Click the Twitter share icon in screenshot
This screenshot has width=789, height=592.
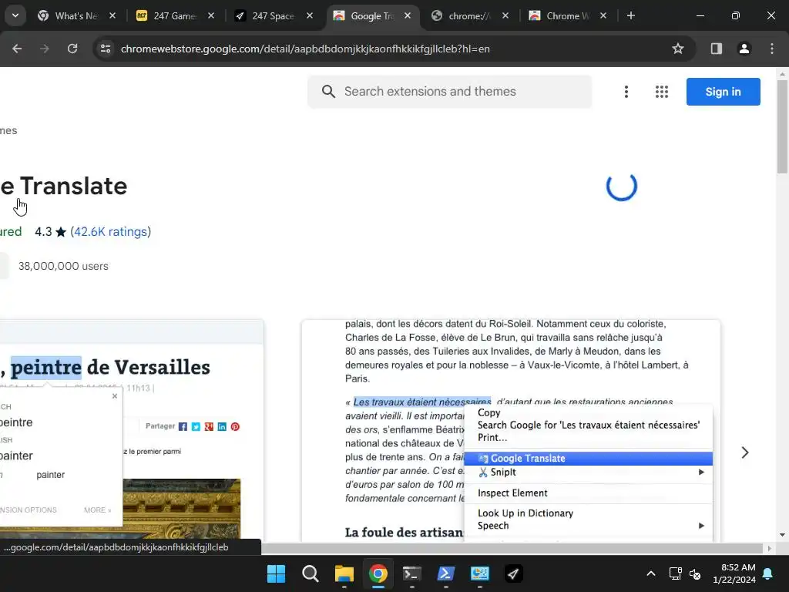coord(196,427)
